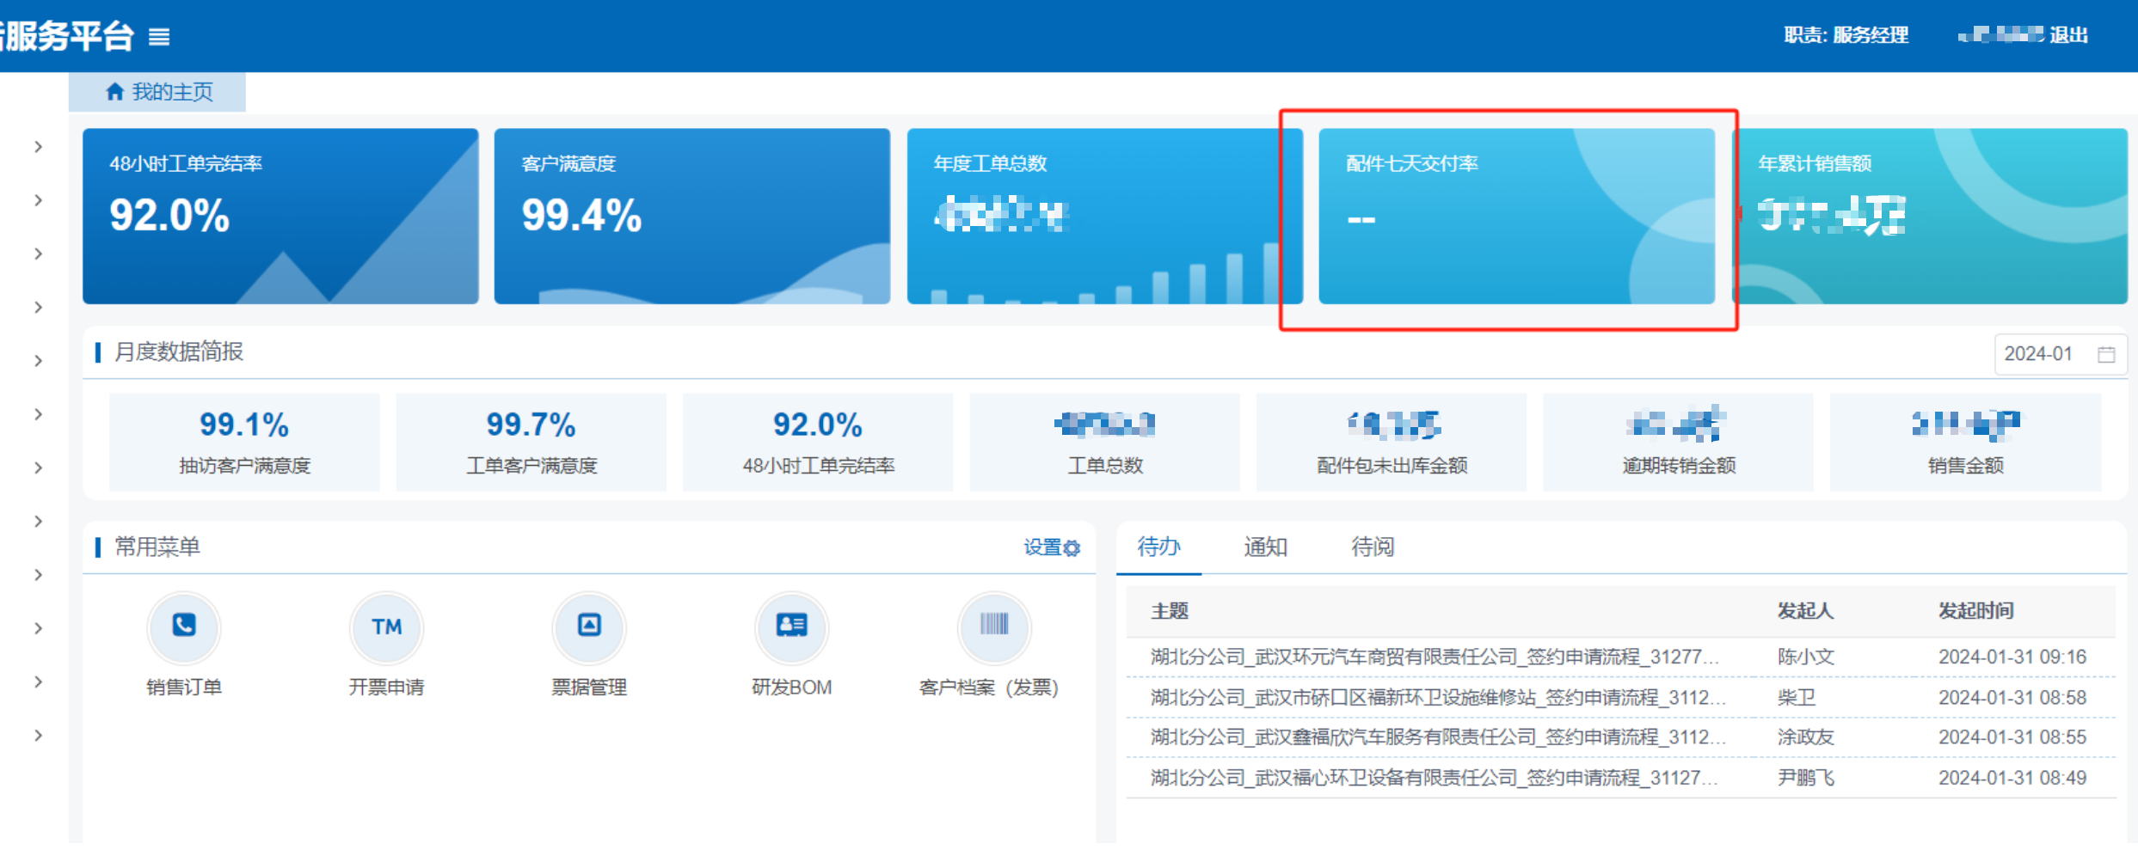
Task: Open the 年度工单总数 card
Action: tap(1104, 216)
